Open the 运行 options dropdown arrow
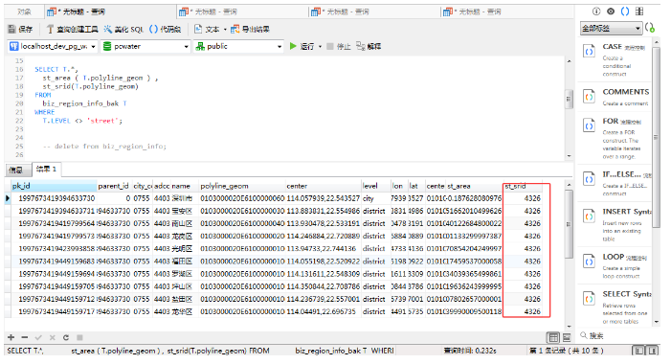 (x=320, y=47)
